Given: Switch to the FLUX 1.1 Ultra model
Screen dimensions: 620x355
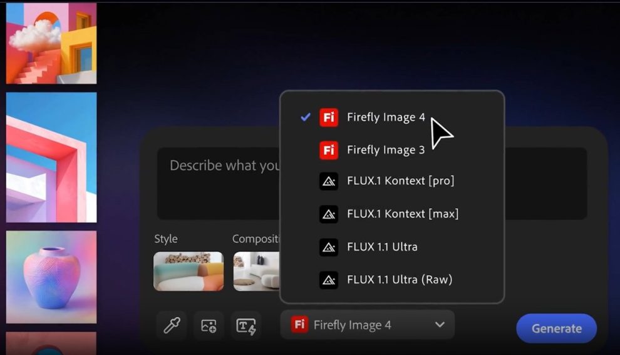Looking at the screenshot, I should [382, 247].
